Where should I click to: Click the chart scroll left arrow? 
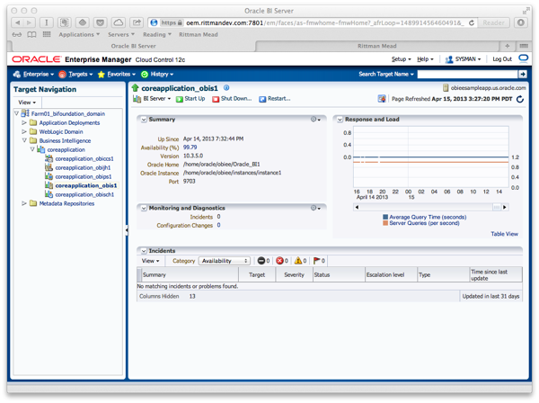pos(357,207)
